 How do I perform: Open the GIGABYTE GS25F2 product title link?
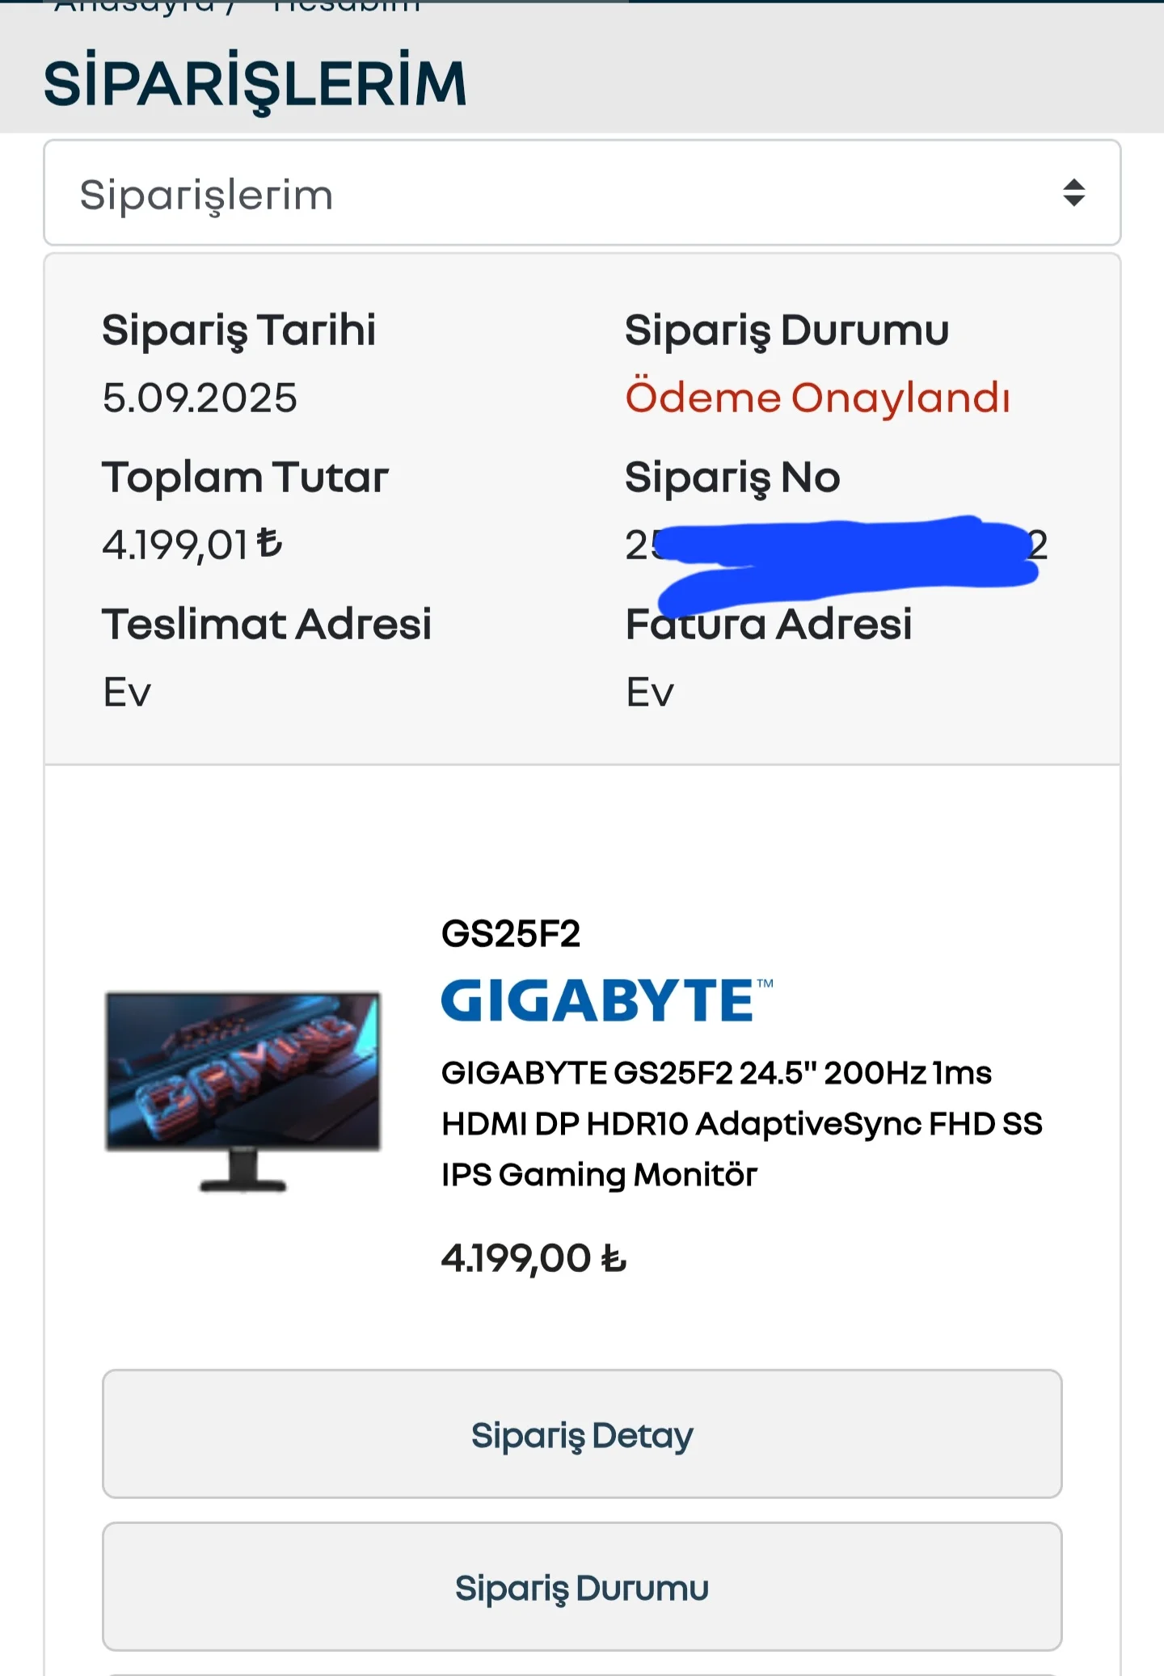tap(741, 1123)
